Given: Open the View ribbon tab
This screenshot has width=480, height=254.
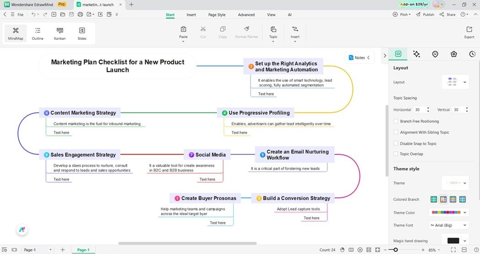Looking at the screenshot, I should (271, 15).
